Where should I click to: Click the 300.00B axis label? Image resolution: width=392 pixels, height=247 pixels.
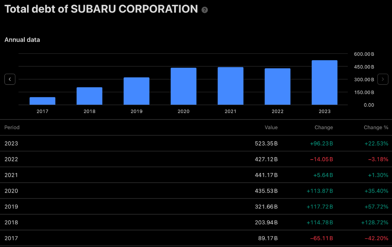tap(364, 79)
